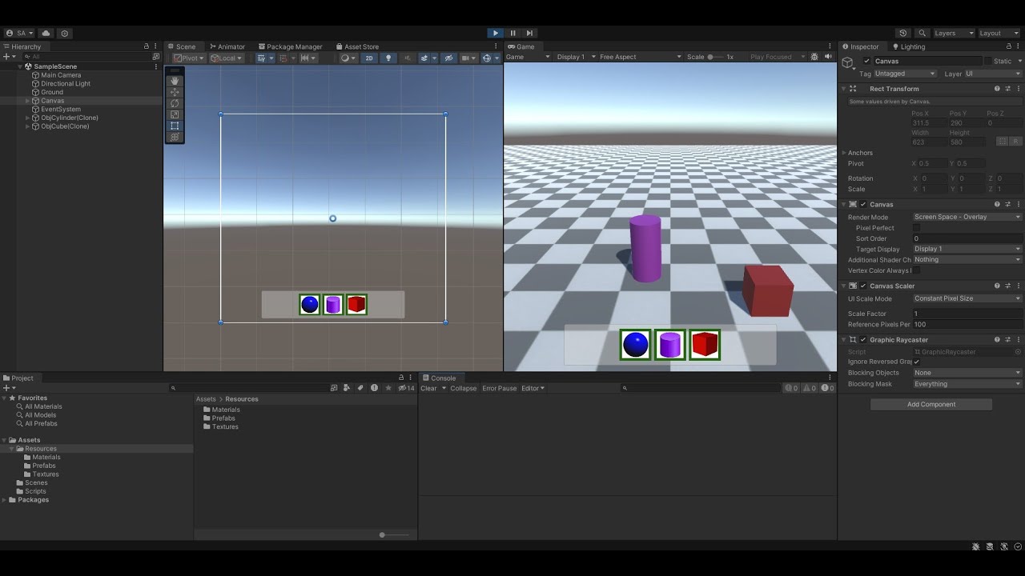Click the Clear console button
Image resolution: width=1025 pixels, height=576 pixels.
(x=428, y=389)
